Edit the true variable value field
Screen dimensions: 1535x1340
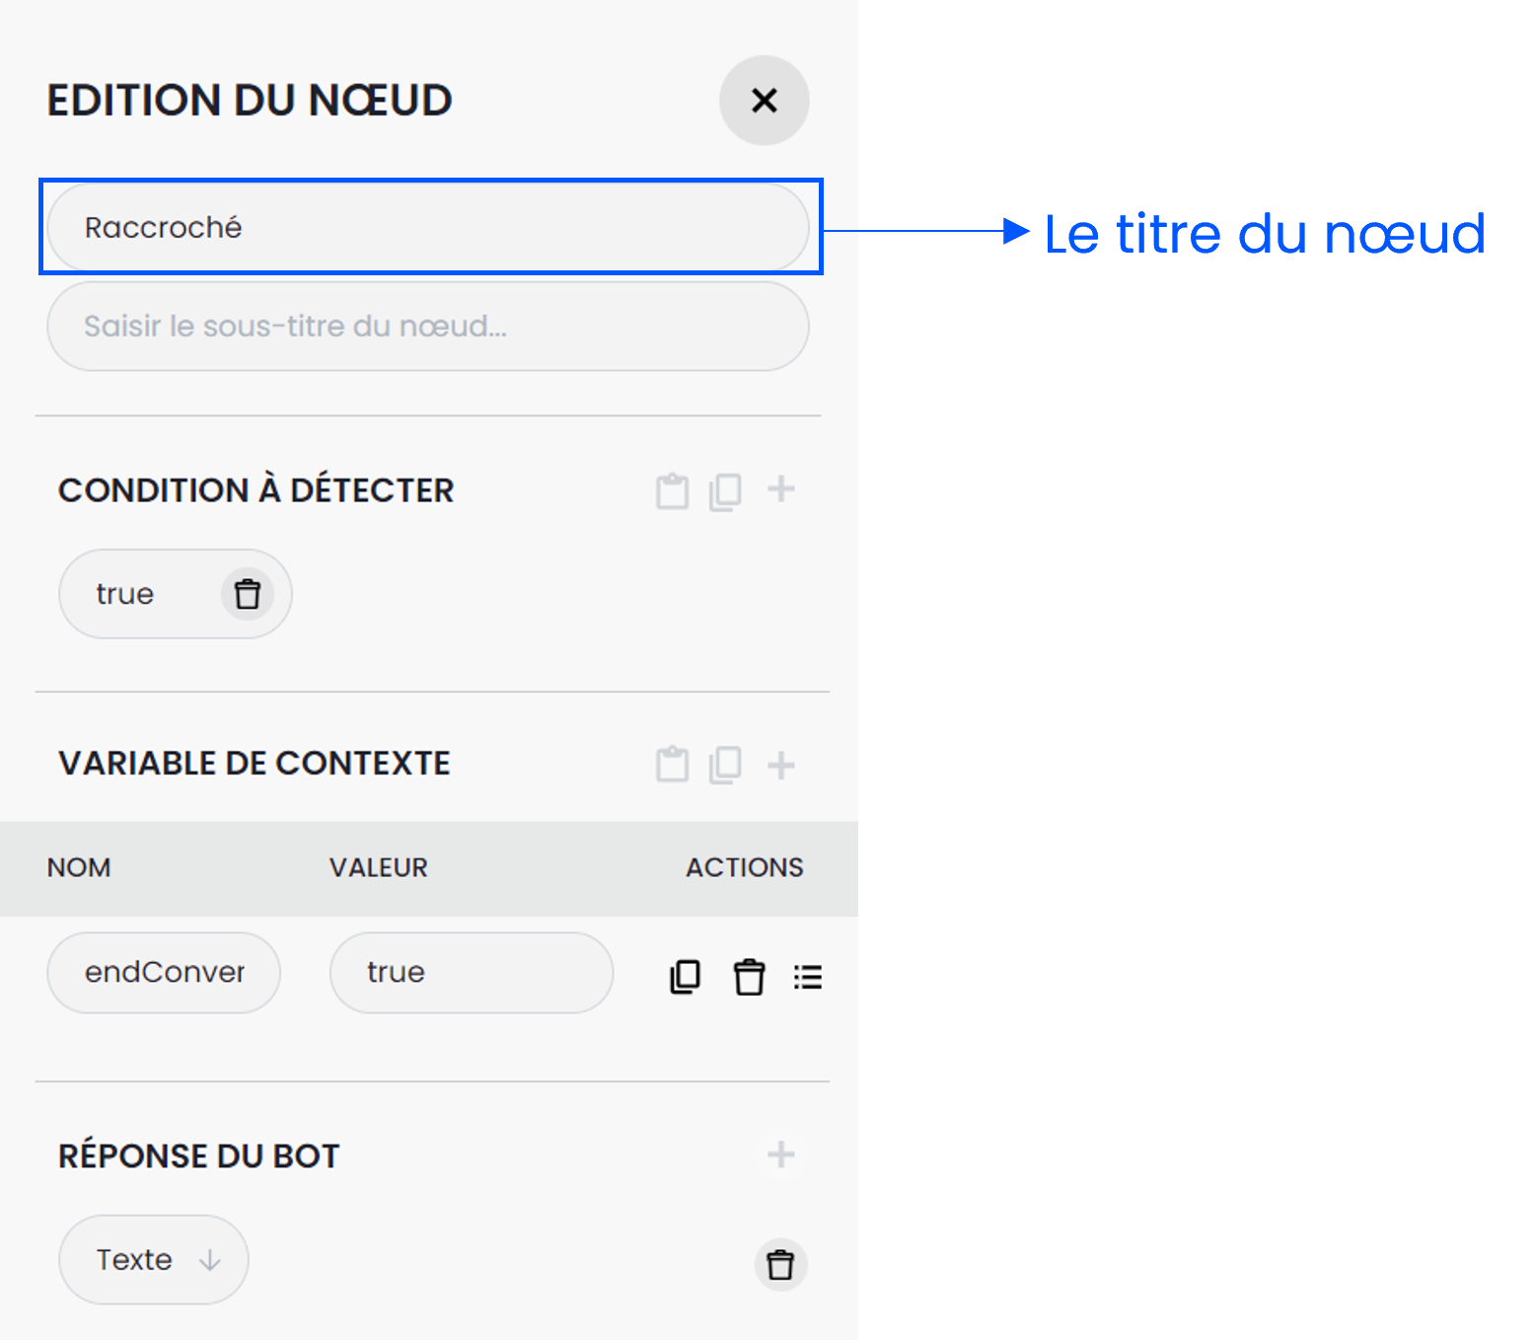click(x=471, y=973)
